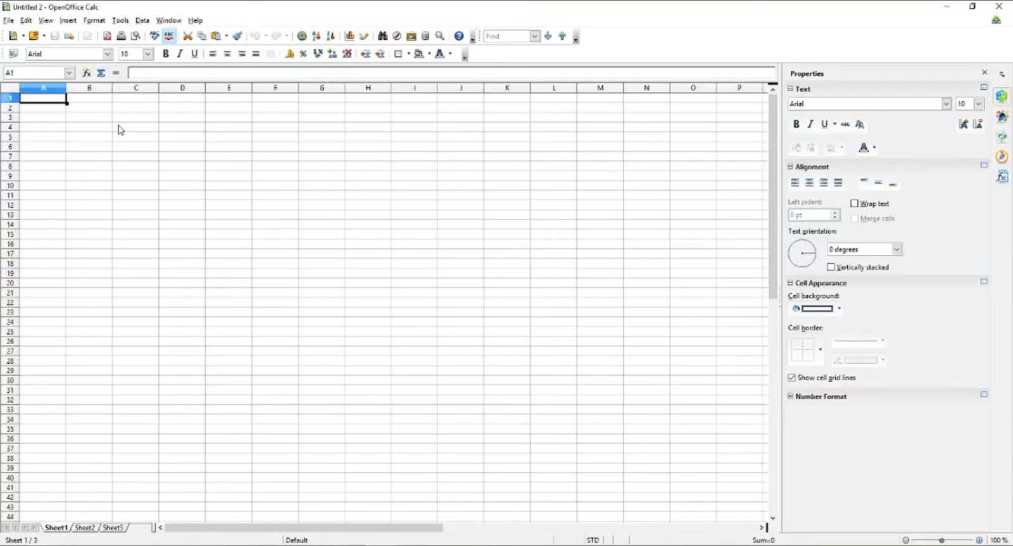Viewport: 1013px width, 546px height.
Task: Insert a hyperlink using the globe icon
Action: pos(302,36)
